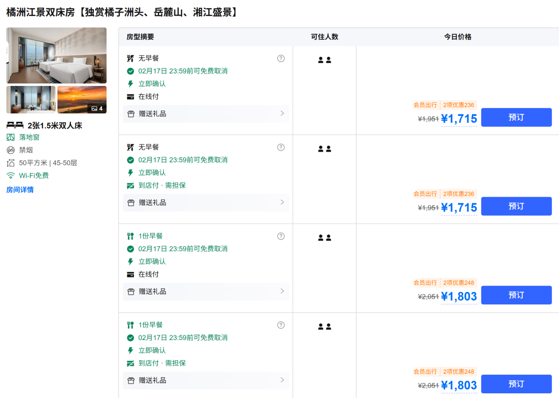
Task: Open help icon for ¥1,715 在线付 rate
Action: tap(281, 58)
